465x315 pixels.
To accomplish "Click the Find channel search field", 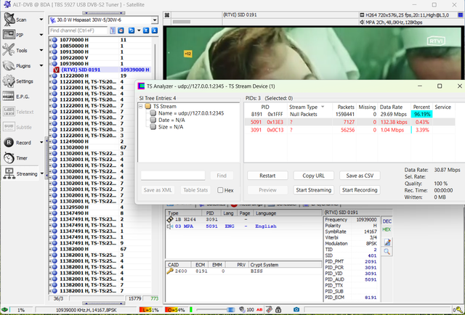I will coord(78,30).
